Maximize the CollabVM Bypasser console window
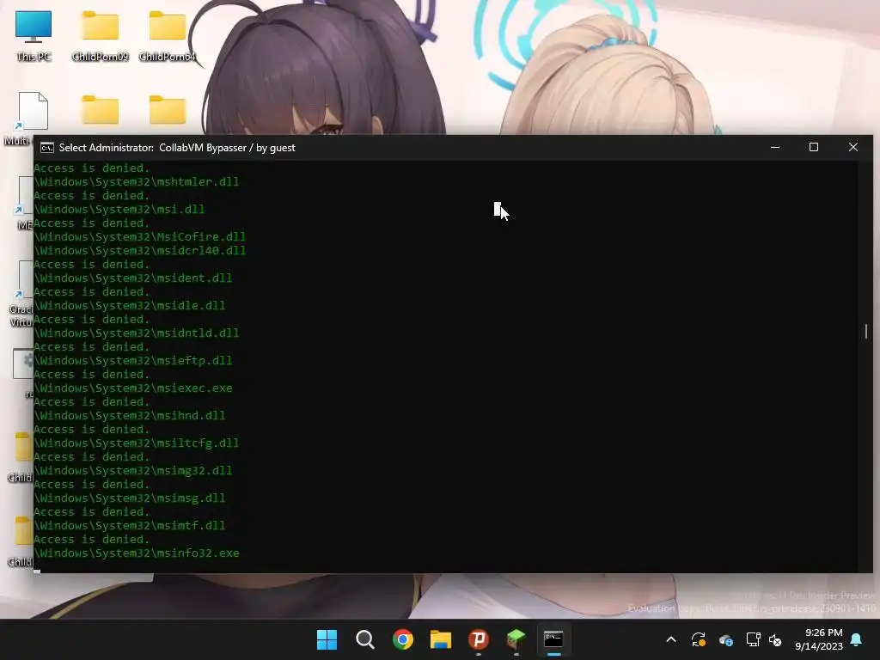The width and height of the screenshot is (880, 660). (814, 147)
